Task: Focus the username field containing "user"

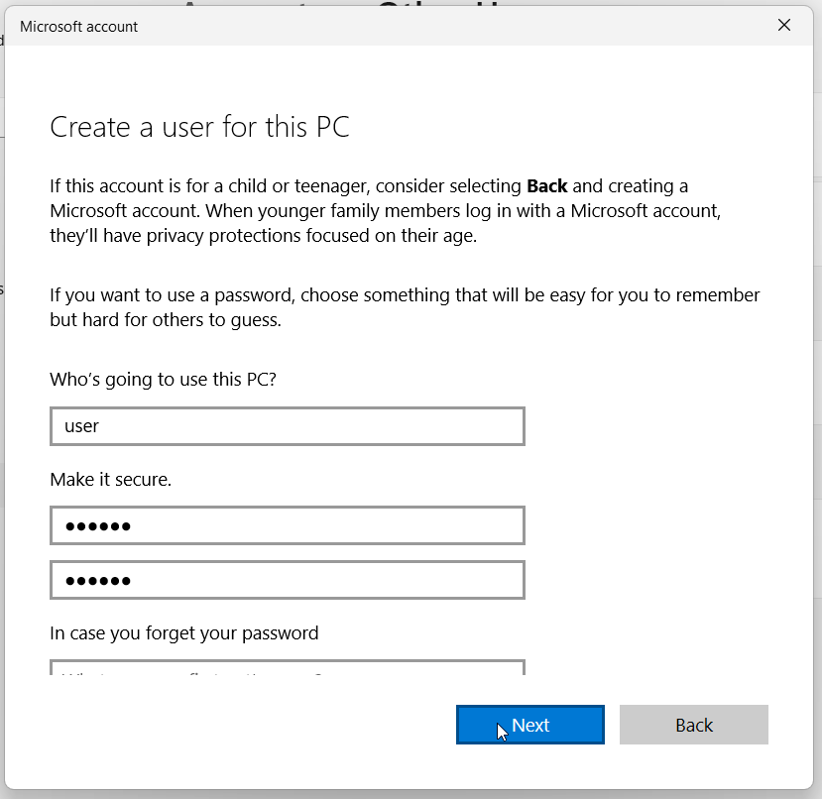Action: pyautogui.click(x=287, y=426)
